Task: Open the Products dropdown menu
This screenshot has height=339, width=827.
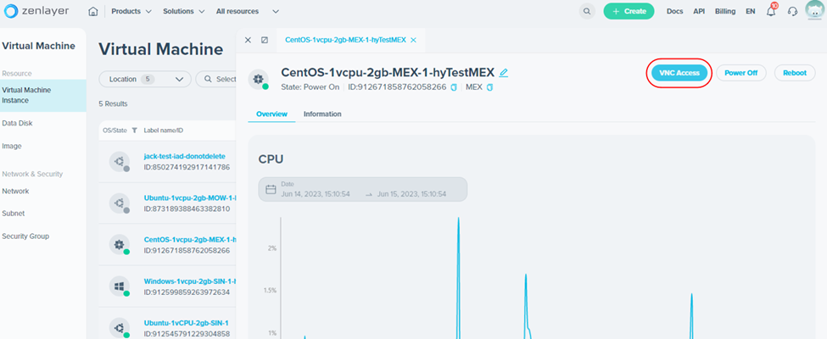Action: [x=131, y=11]
